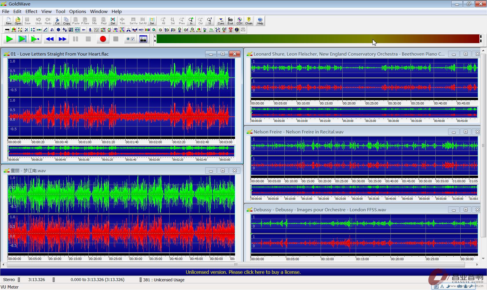
Task: Activate the Beethoven Piano Concerto window title
Action: 349,54
